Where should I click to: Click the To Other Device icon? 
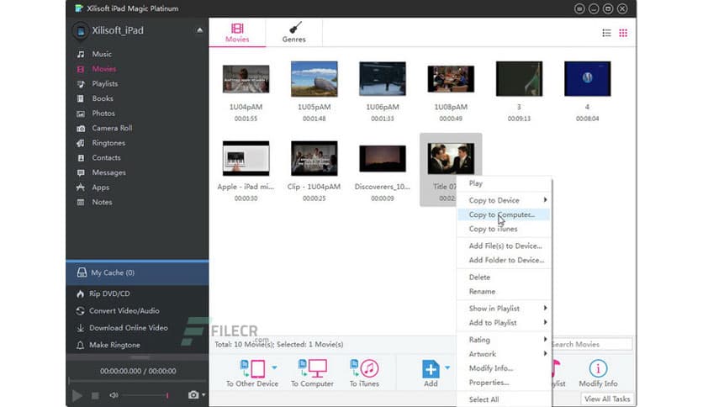tap(252, 368)
